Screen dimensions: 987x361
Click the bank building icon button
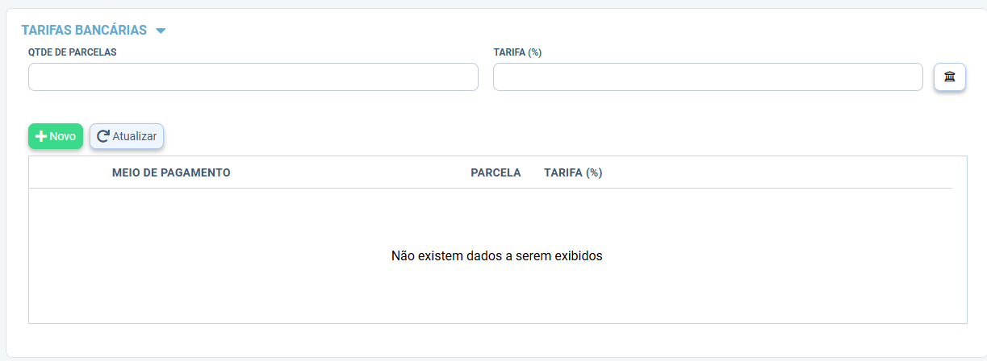coord(950,77)
